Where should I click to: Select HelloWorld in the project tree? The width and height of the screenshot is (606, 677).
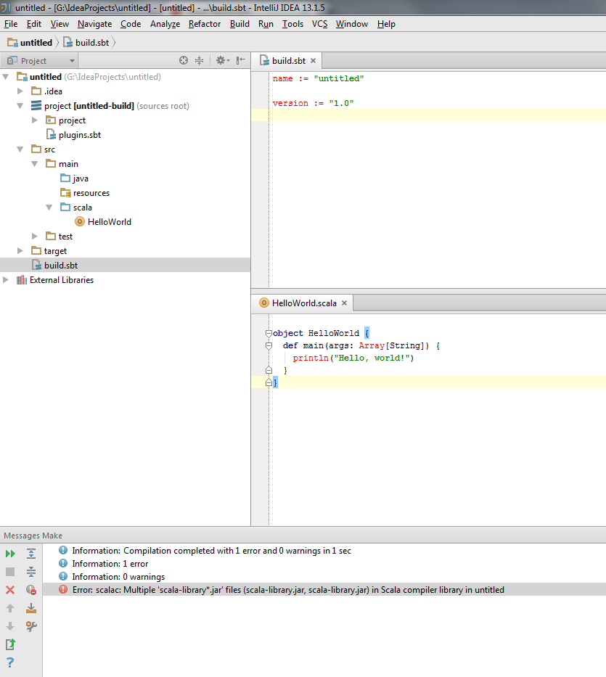pos(110,222)
